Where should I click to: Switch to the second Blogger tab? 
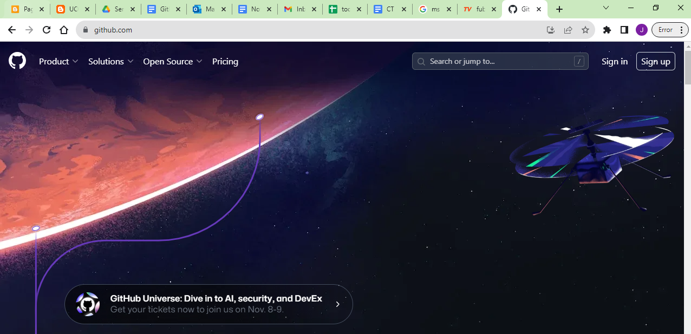73,9
